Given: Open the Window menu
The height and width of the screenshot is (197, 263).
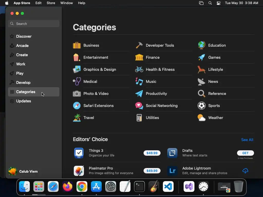Looking at the screenshot, I should [x=67, y=3].
